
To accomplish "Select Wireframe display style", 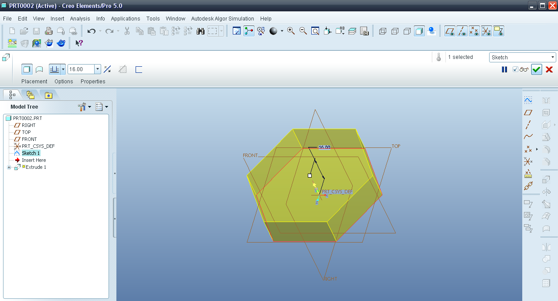I will pos(383,31).
